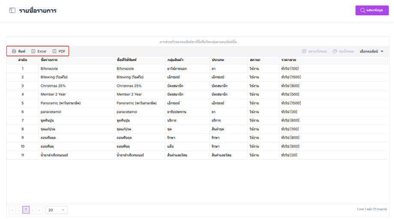Open the เลือกคอลัมน์ column chooser dropdown

[372, 51]
